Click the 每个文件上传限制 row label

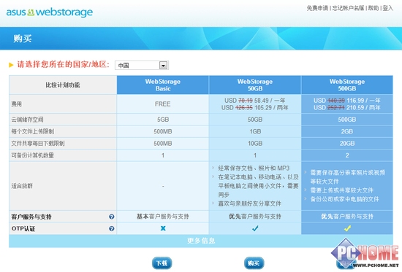click(33, 131)
